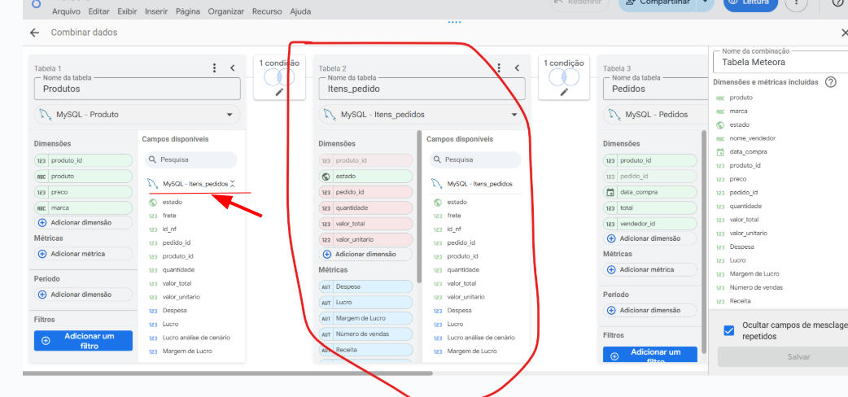Toggle Ocultar campos de mesclagem repetidos checkbox
Image resolution: width=848 pixels, height=397 pixels.
pyautogui.click(x=729, y=330)
